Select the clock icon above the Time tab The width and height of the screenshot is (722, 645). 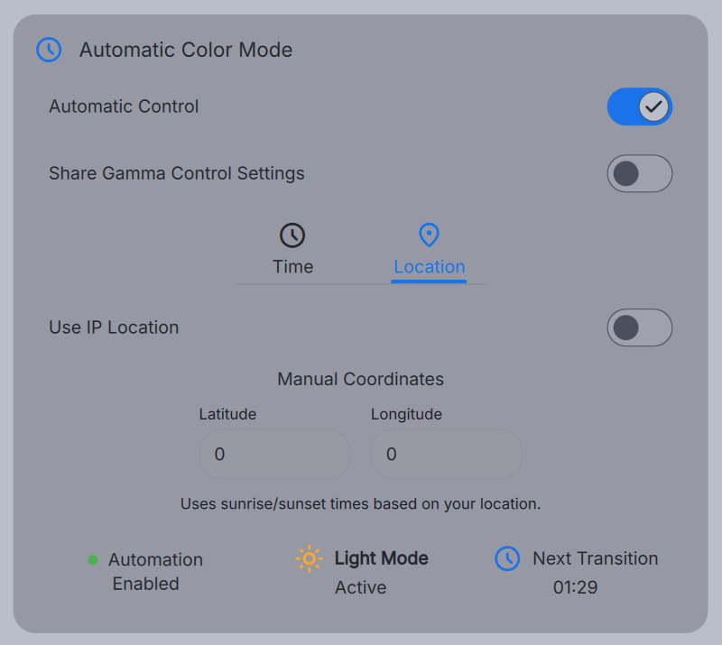coord(292,235)
